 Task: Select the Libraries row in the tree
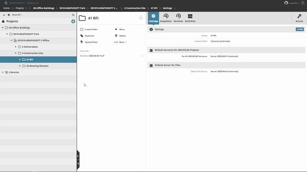pyautogui.click(x=38, y=72)
